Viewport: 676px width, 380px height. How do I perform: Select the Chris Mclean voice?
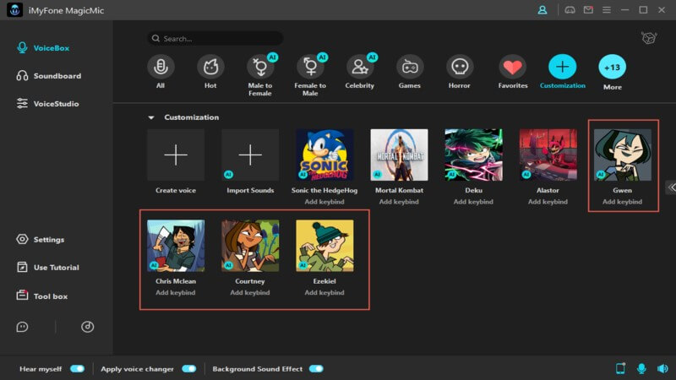click(x=176, y=246)
